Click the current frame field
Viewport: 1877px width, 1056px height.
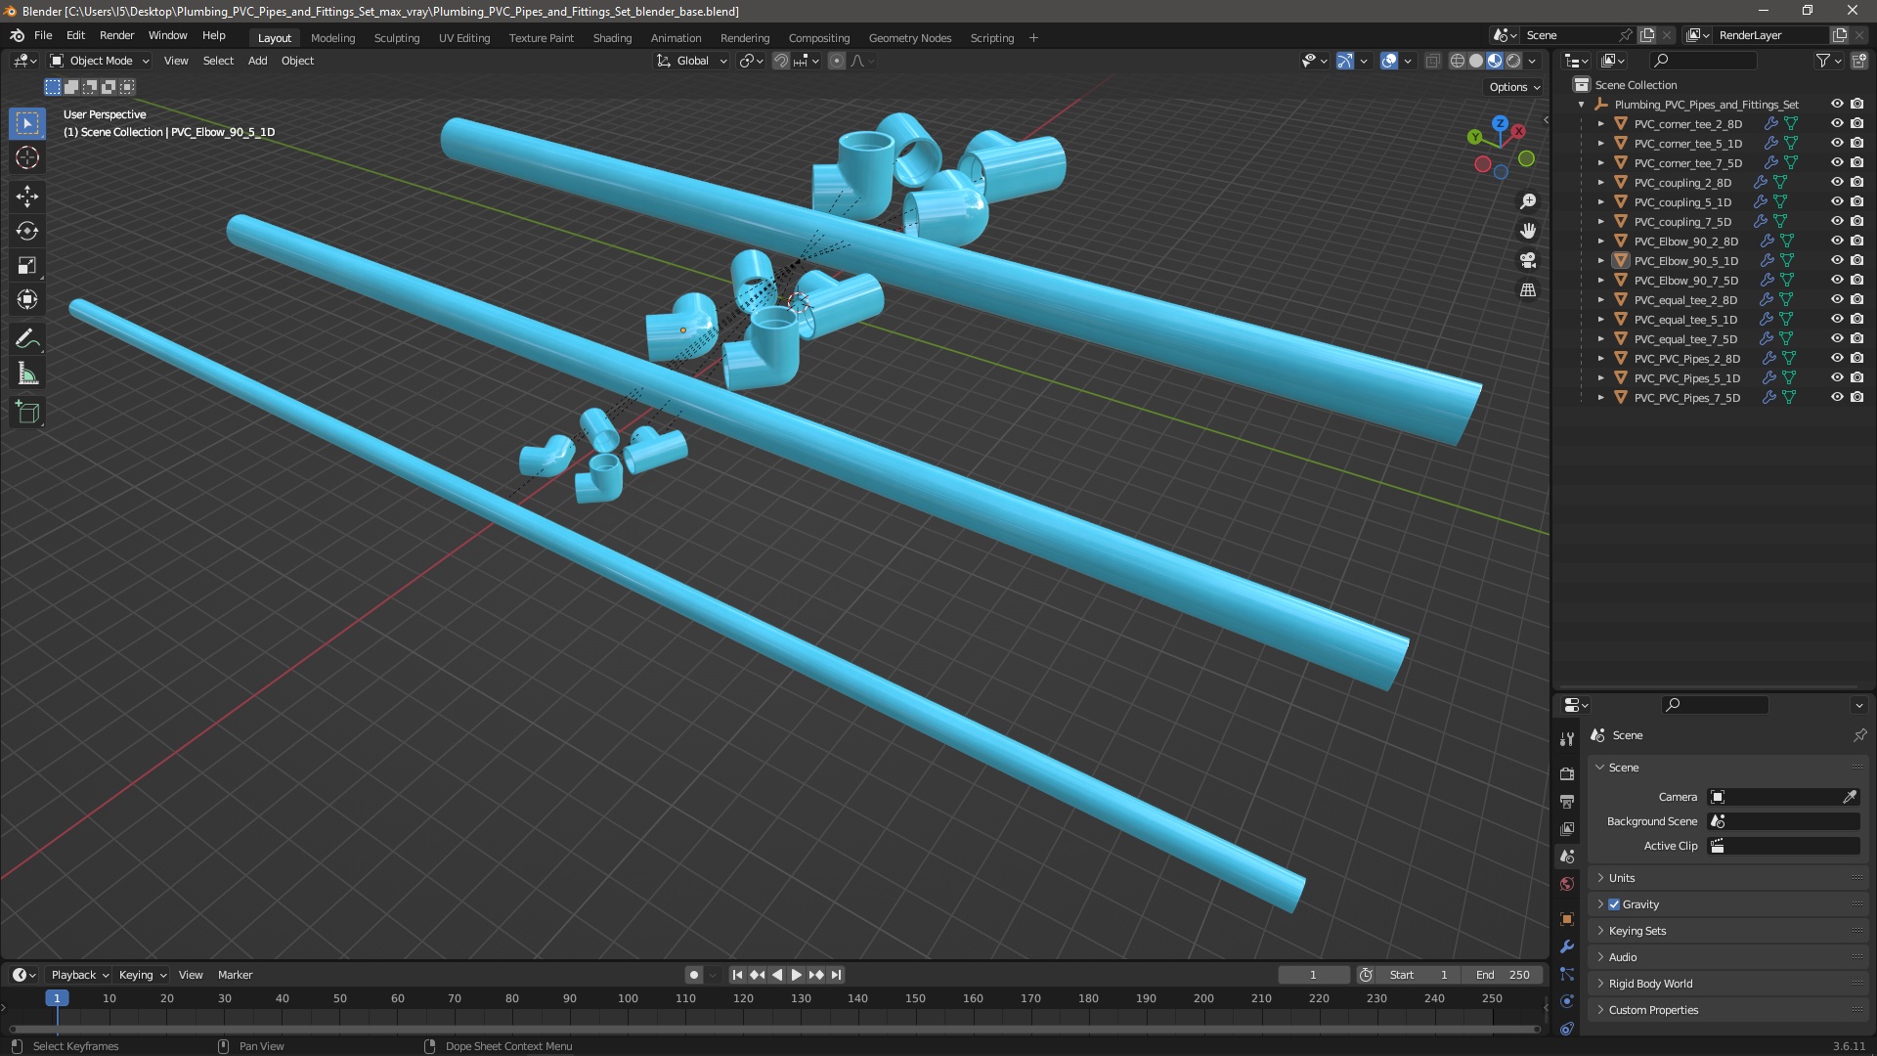(x=1313, y=975)
